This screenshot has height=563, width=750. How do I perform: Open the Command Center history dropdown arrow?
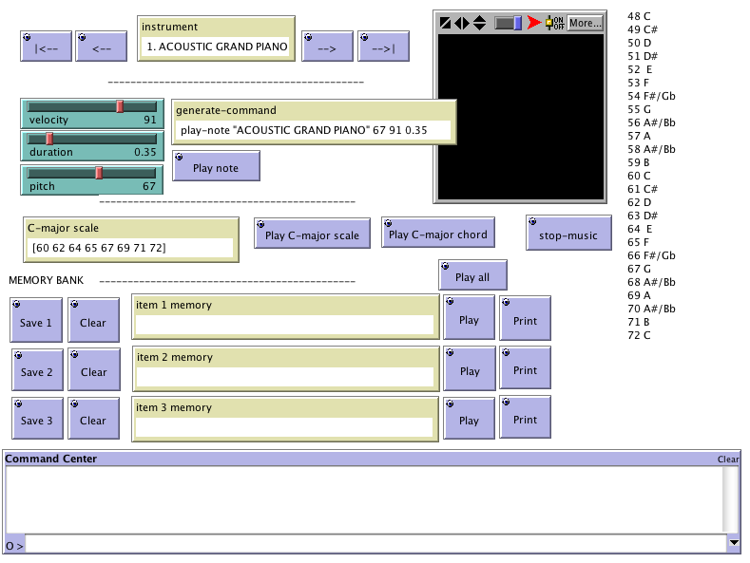coord(733,543)
